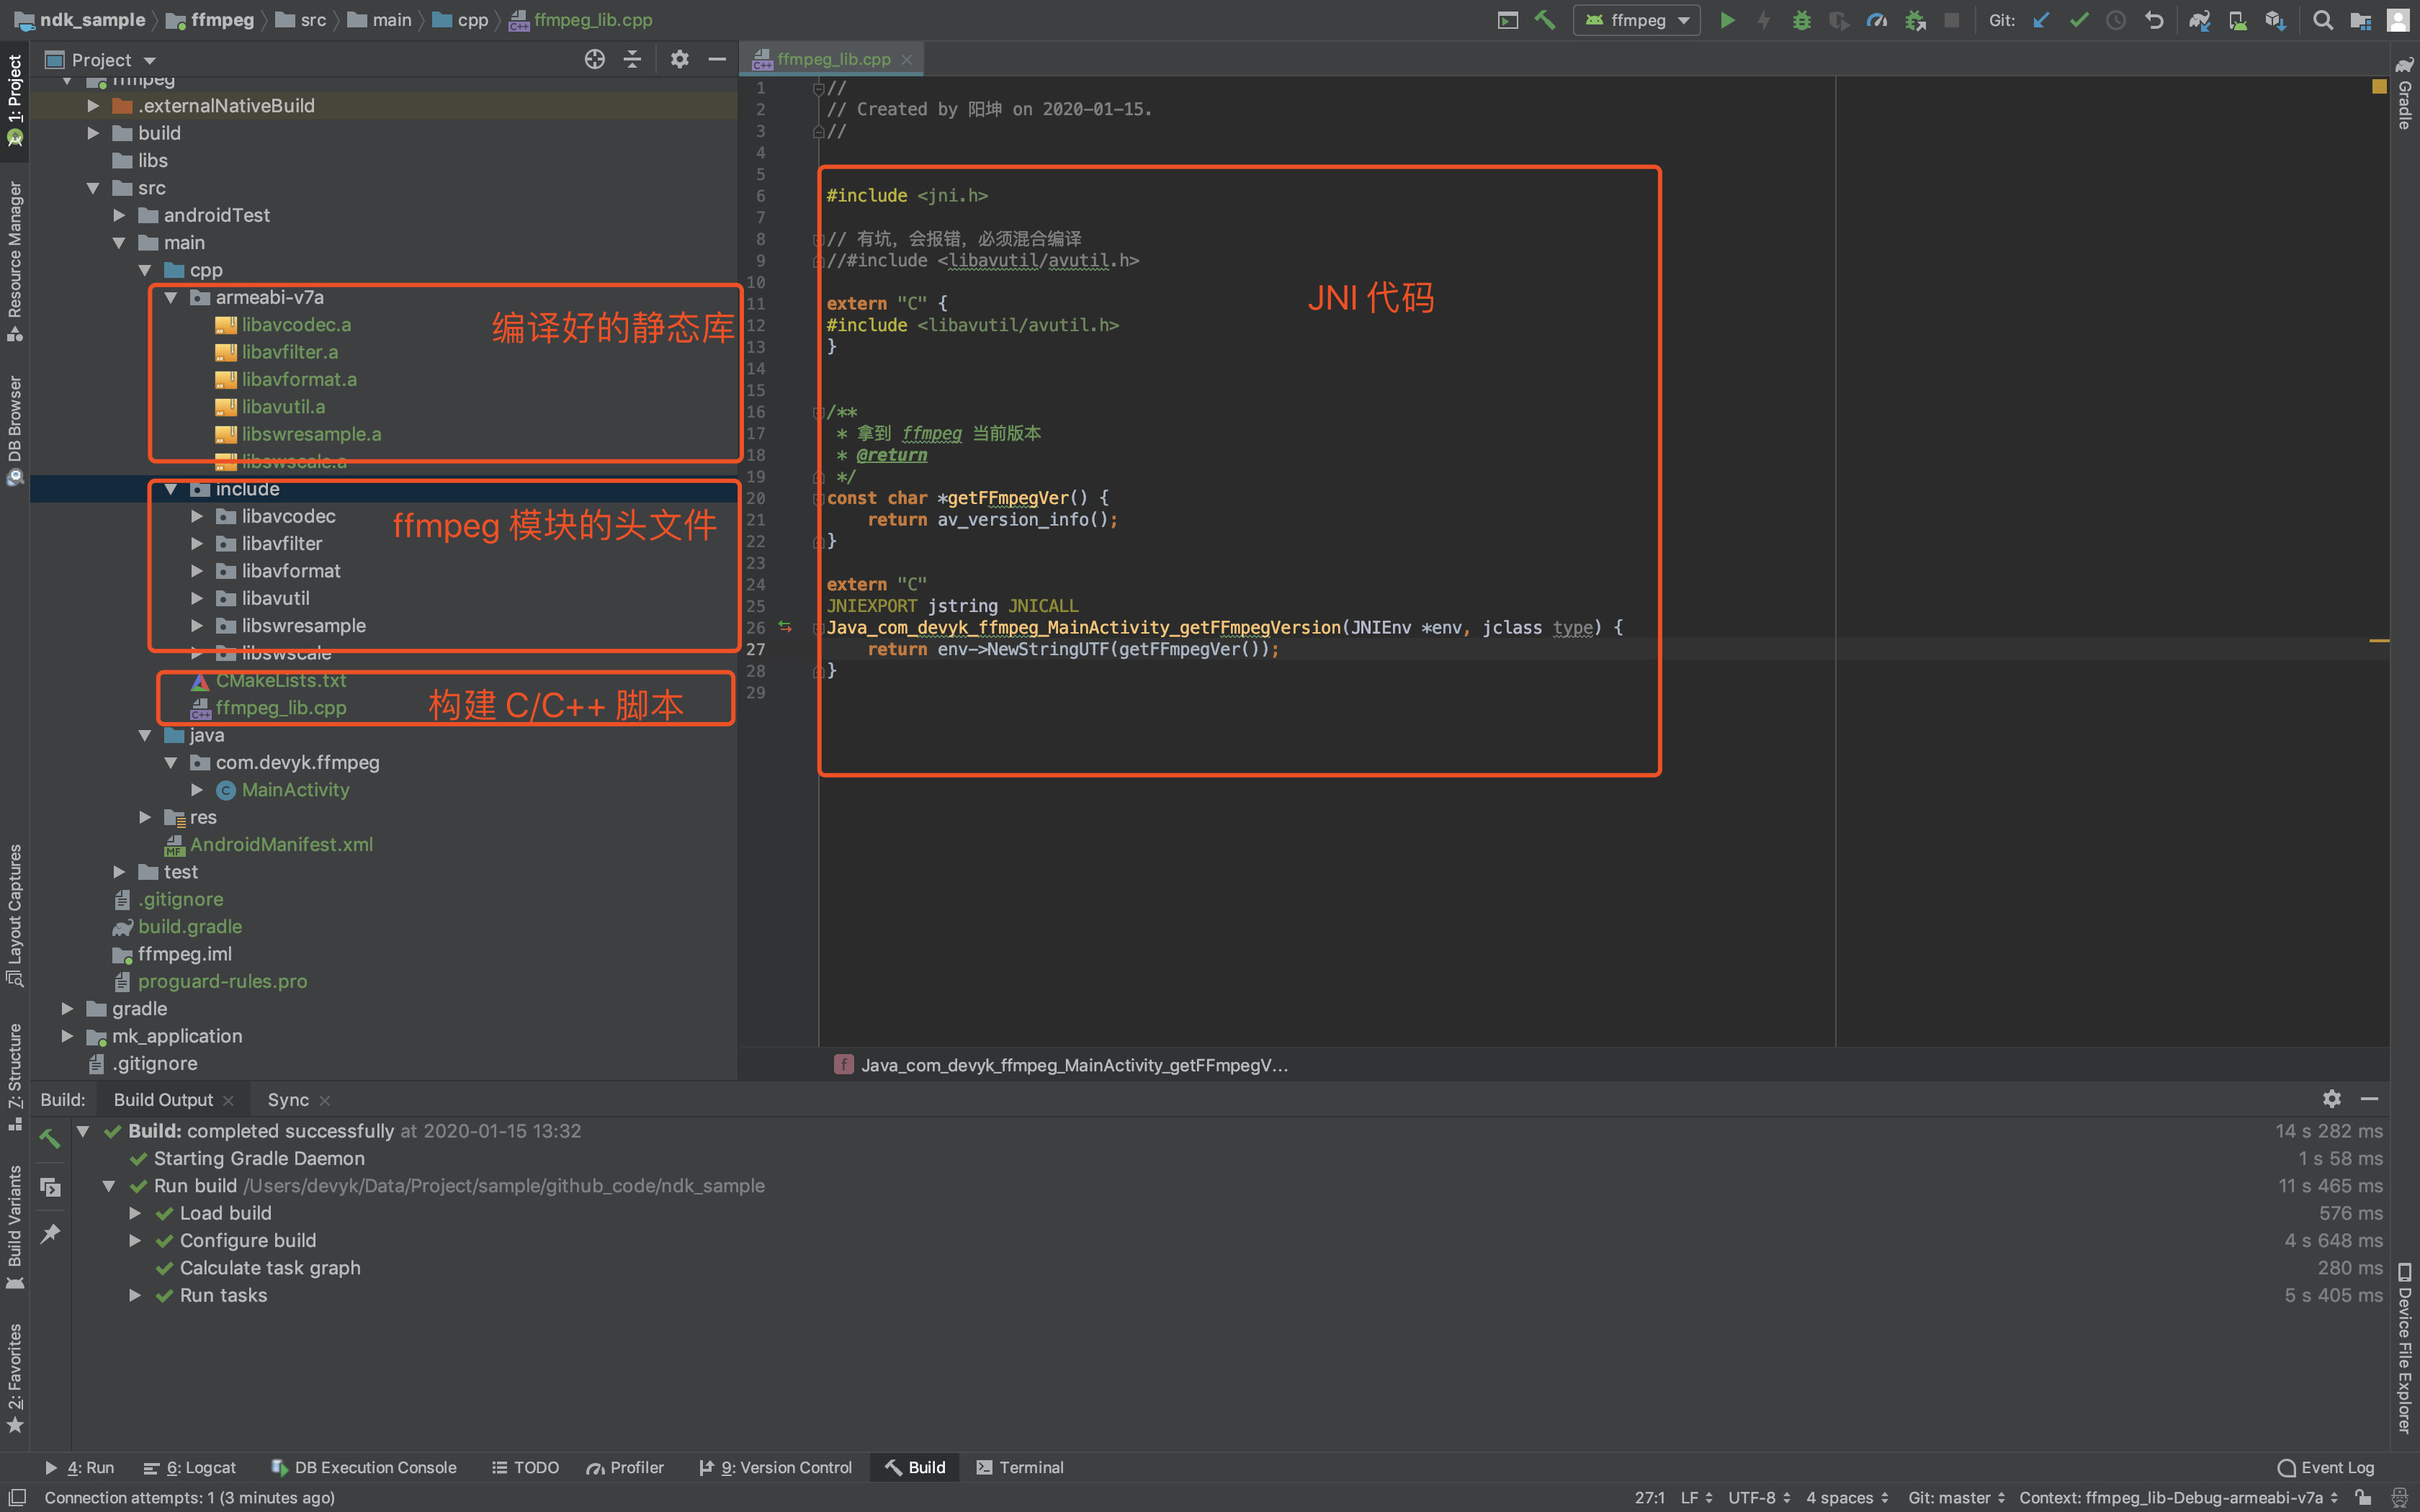This screenshot has height=1512, width=2420.
Task: Open Sync Project with Gradle Files icon
Action: click(x=2201, y=20)
